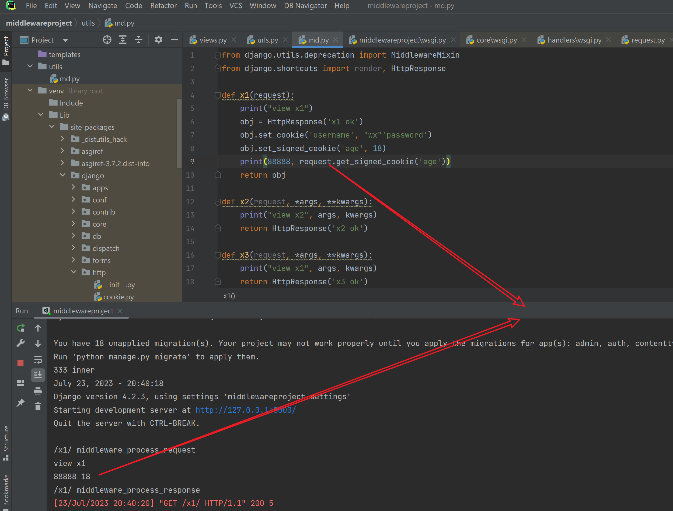The width and height of the screenshot is (673, 511).
Task: Expand the contrib folder
Action: [74, 212]
